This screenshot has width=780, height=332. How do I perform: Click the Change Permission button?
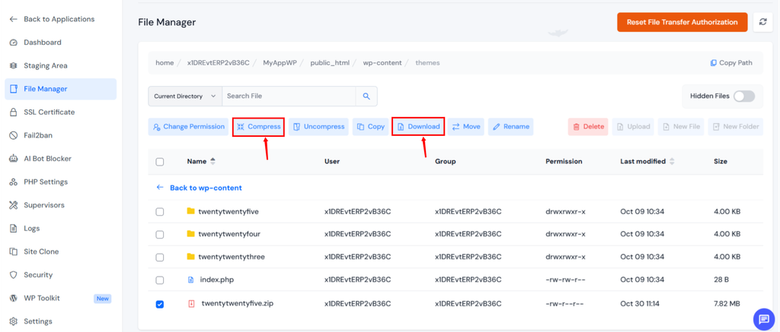(189, 127)
